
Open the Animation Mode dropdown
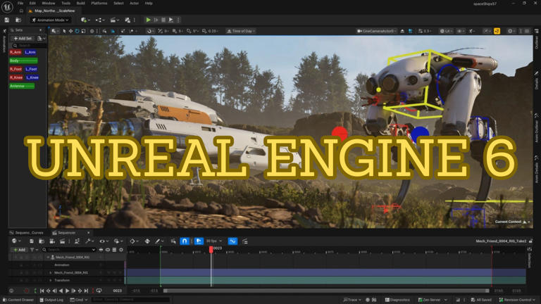pos(50,20)
